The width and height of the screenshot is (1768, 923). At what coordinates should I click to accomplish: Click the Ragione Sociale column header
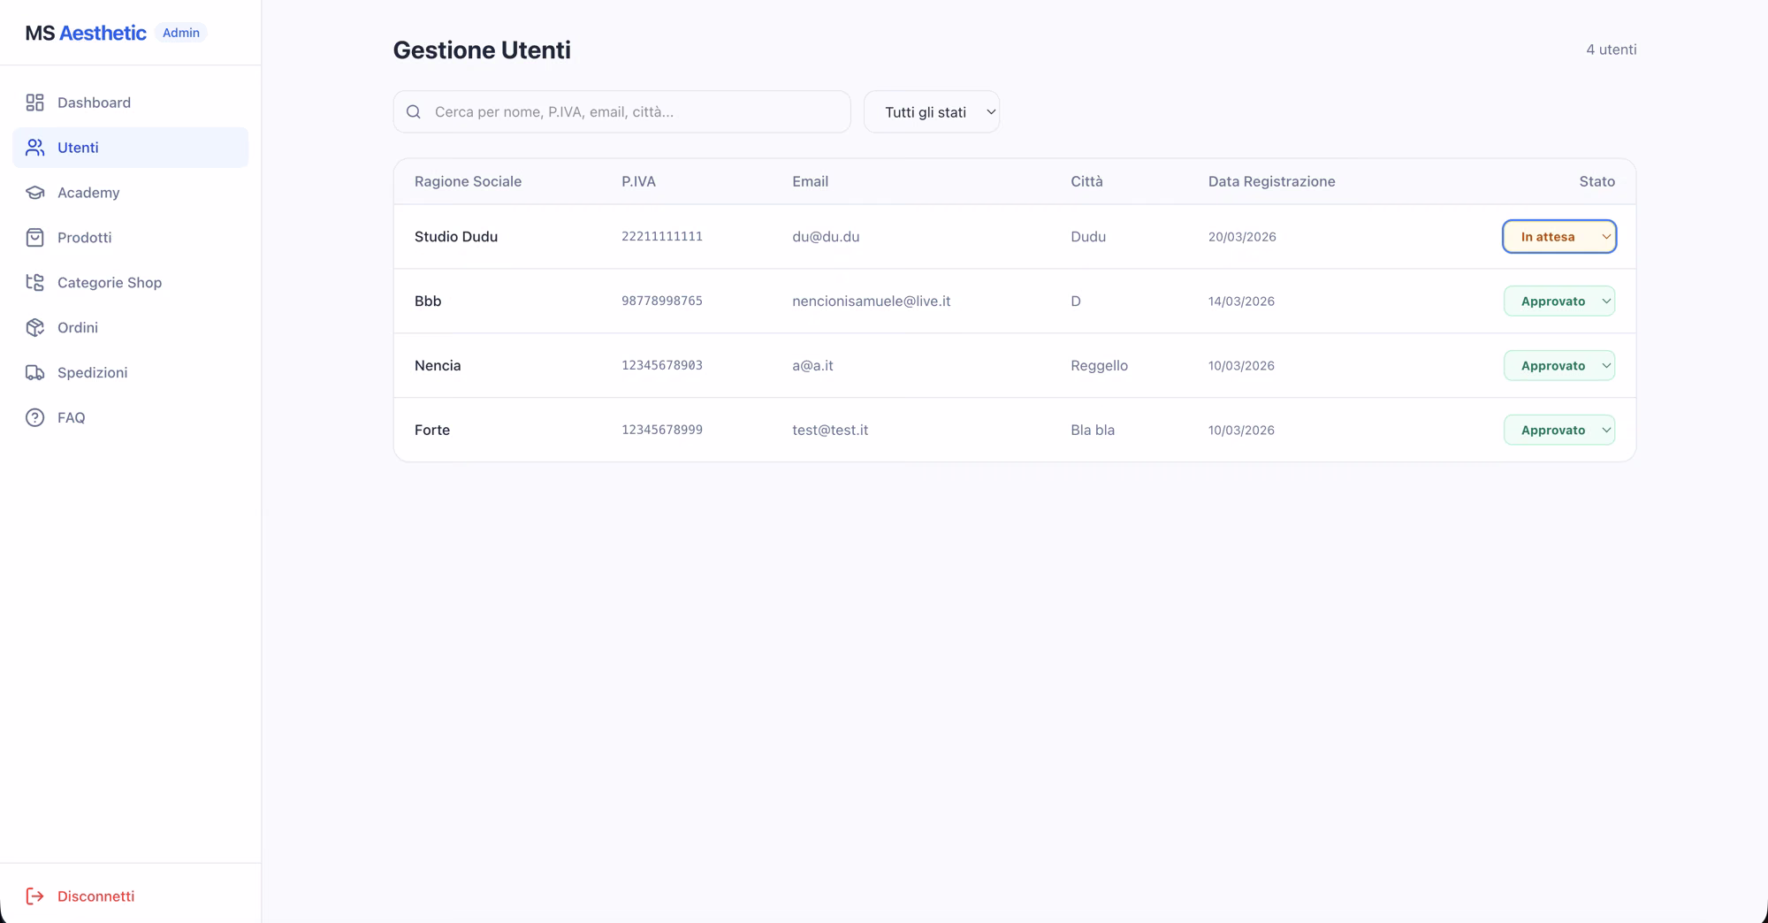click(x=468, y=181)
